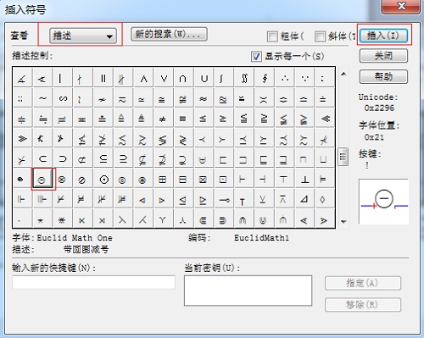Click the font position value 0x21
Image resolution: width=424 pixels, height=338 pixels.
tap(374, 137)
